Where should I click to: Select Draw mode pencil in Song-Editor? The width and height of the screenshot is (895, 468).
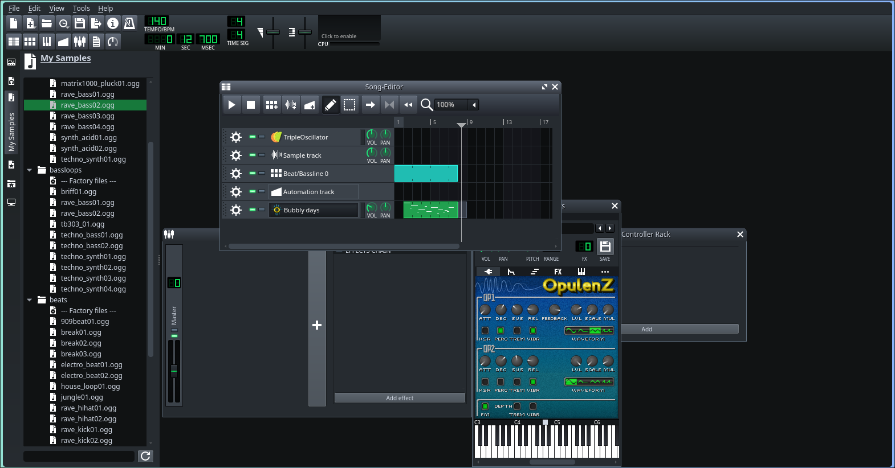pos(330,105)
